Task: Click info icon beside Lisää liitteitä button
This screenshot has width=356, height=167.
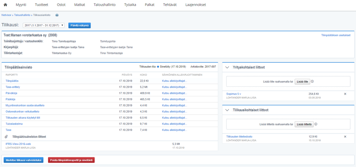Action: tap(316, 124)
